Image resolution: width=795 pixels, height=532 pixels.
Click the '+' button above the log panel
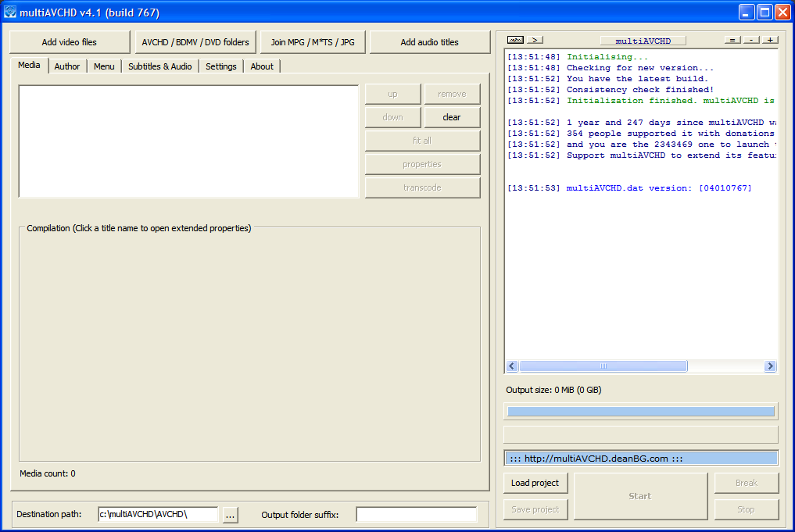(x=770, y=40)
